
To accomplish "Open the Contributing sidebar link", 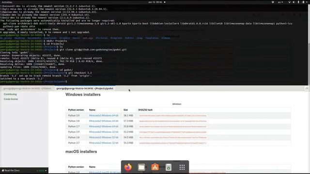I will point(10,94).
